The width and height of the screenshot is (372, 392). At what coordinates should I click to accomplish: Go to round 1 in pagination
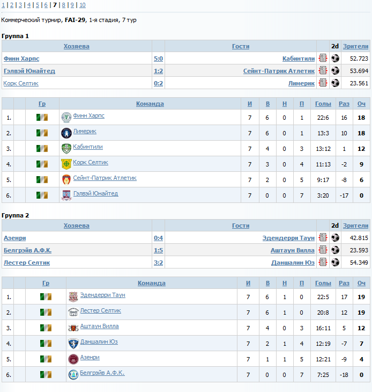(3, 5)
